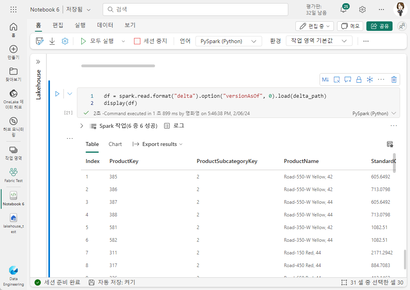This screenshot has height=290, width=410.
Task: Open Browse (찾아보기) folder icon
Action: pos(13,75)
